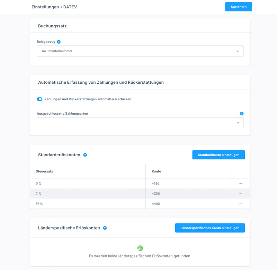This screenshot has width=277, height=270.
Task: Click the Belegbezug dropdown chevron arrow
Action: 238,51
